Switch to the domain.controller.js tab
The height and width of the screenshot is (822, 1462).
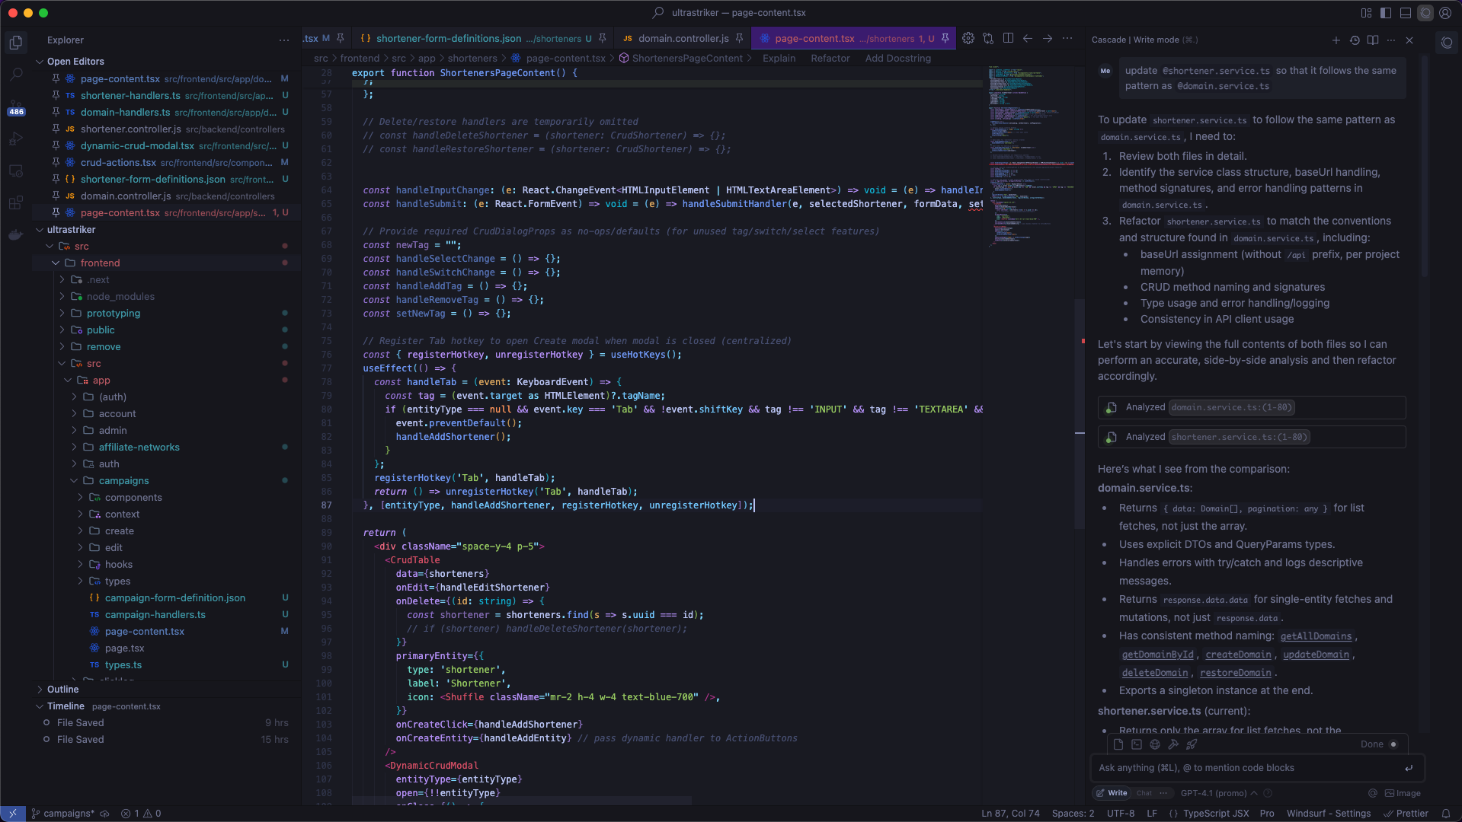pyautogui.click(x=683, y=39)
